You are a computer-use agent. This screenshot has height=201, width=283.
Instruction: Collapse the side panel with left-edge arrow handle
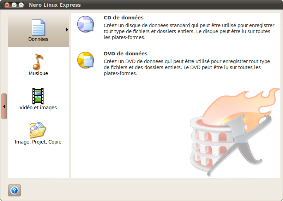coord(4,106)
